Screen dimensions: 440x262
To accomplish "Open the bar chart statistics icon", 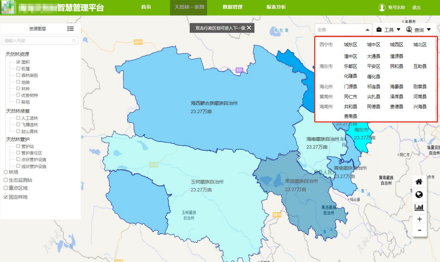I will click(419, 207).
